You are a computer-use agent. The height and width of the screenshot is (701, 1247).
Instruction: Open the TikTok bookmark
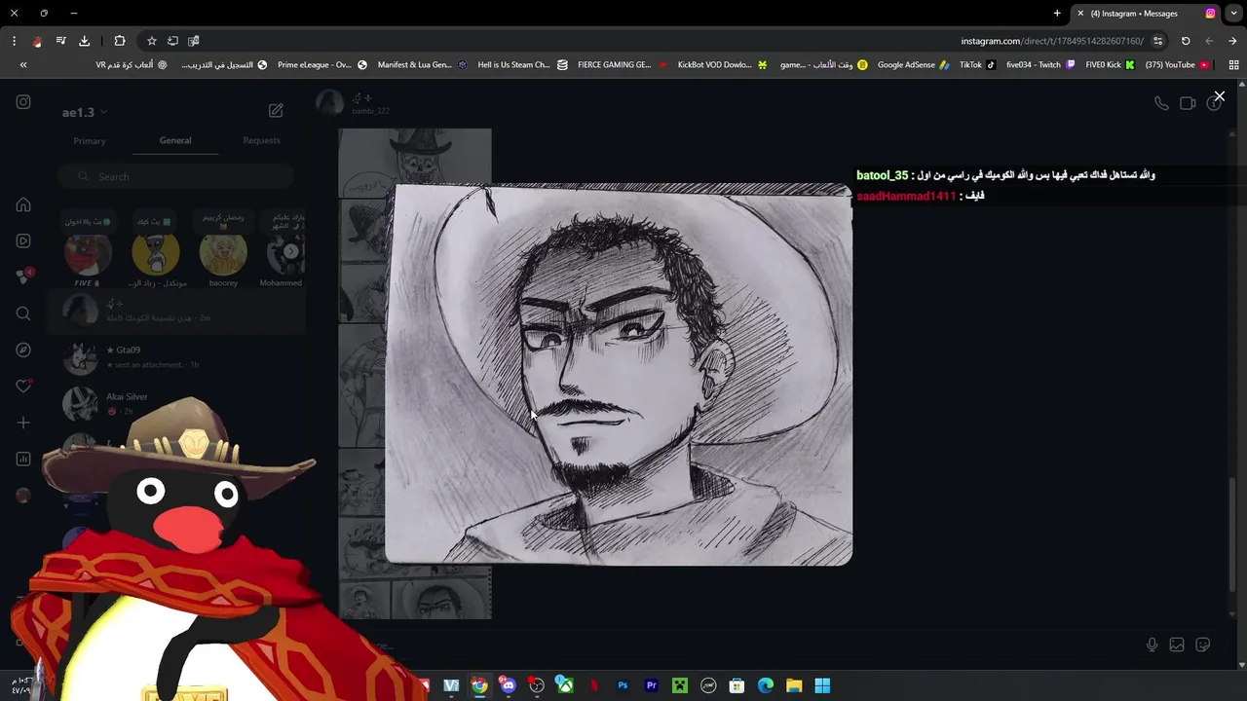(x=977, y=65)
